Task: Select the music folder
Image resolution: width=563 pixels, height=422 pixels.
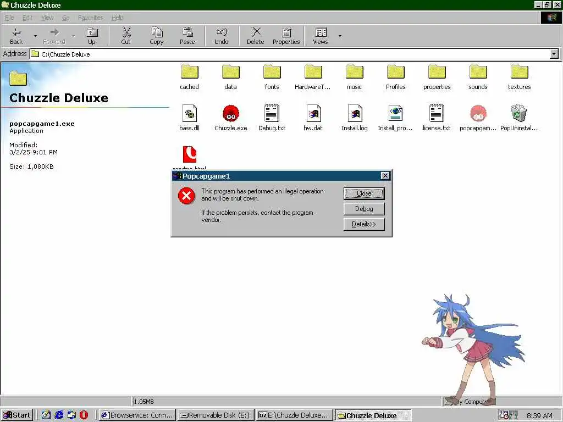Action: pyautogui.click(x=355, y=77)
